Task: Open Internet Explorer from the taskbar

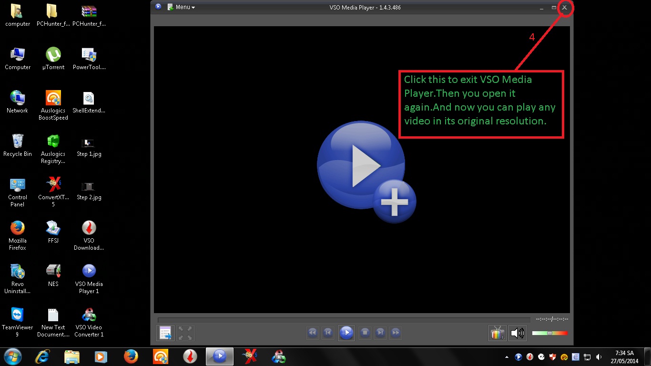Action: pyautogui.click(x=43, y=356)
